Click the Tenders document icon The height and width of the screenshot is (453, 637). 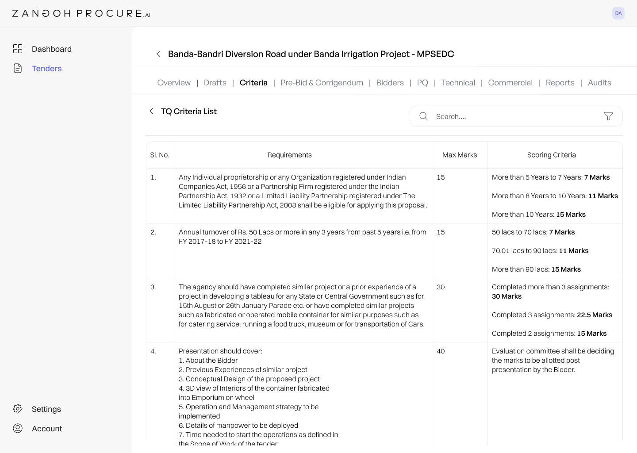click(x=18, y=68)
